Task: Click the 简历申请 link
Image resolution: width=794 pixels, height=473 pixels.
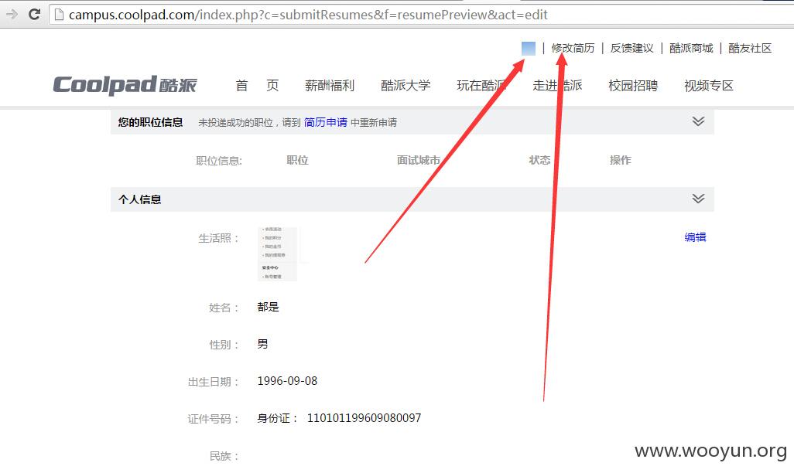Action: [x=326, y=122]
